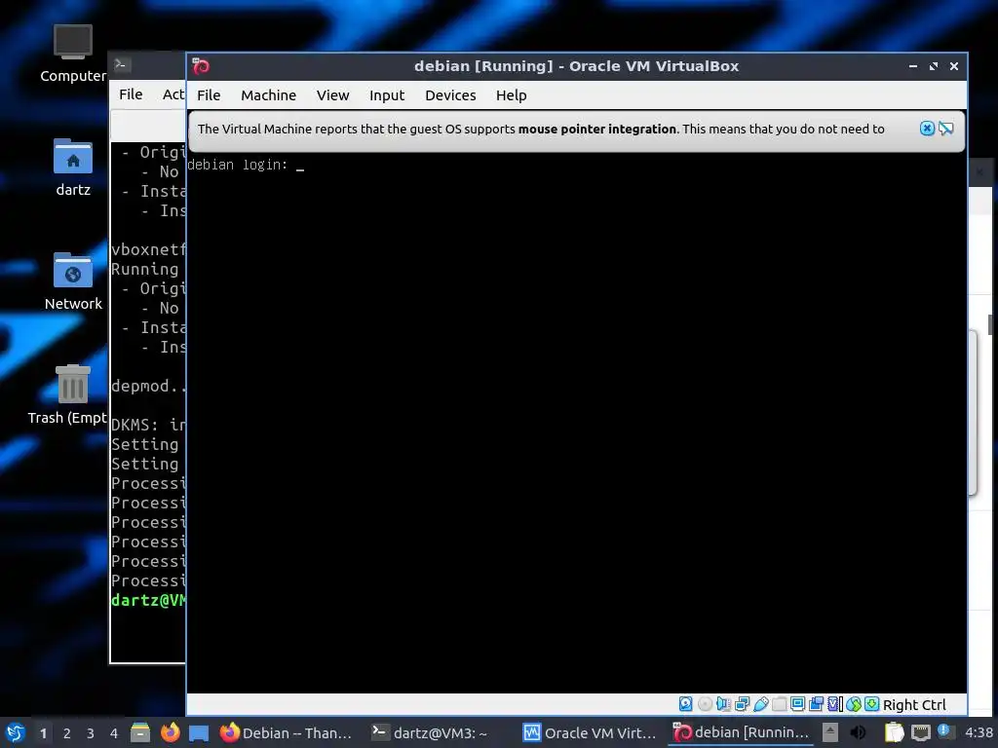Click the update notification tray icon

[x=944, y=732]
